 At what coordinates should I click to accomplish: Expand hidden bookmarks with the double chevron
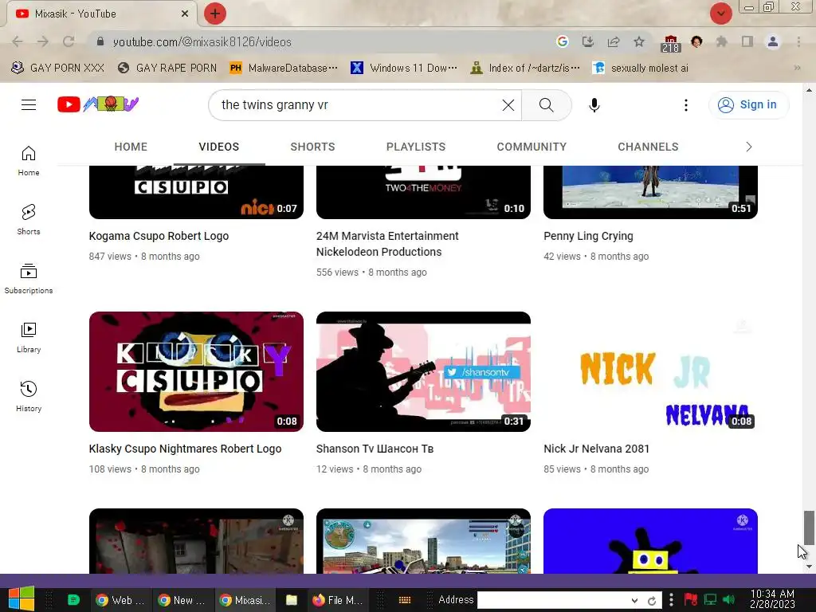pyautogui.click(x=797, y=68)
